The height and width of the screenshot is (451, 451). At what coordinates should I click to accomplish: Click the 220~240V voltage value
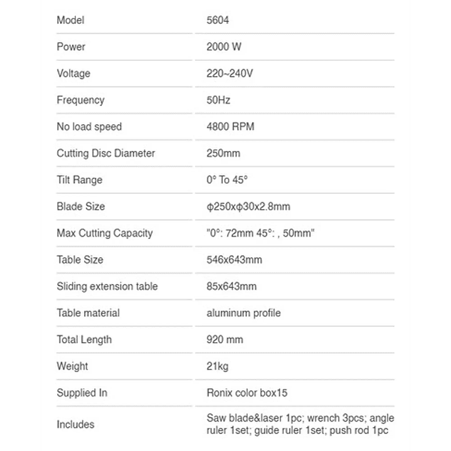tap(230, 73)
